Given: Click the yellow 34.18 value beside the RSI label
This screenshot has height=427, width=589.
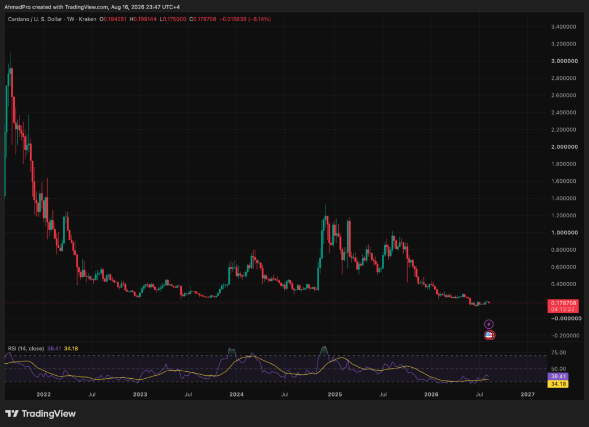Looking at the screenshot, I should pos(71,349).
